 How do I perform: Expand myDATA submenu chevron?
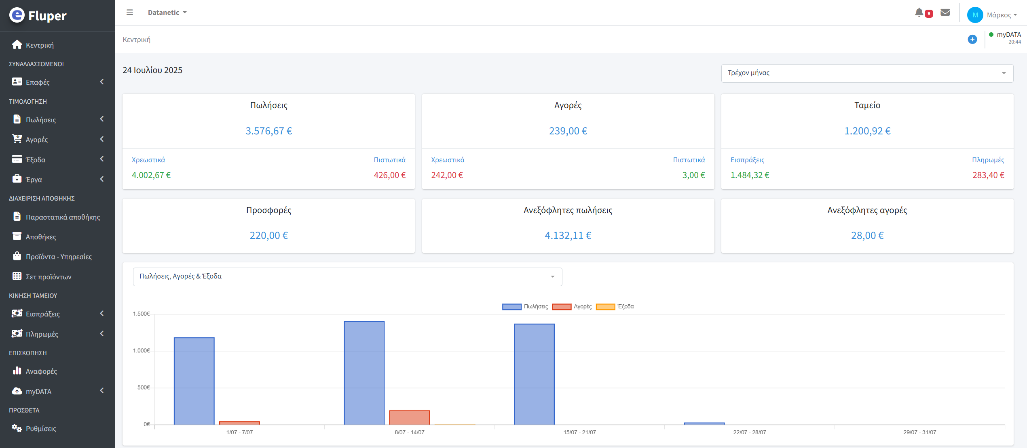click(x=102, y=390)
